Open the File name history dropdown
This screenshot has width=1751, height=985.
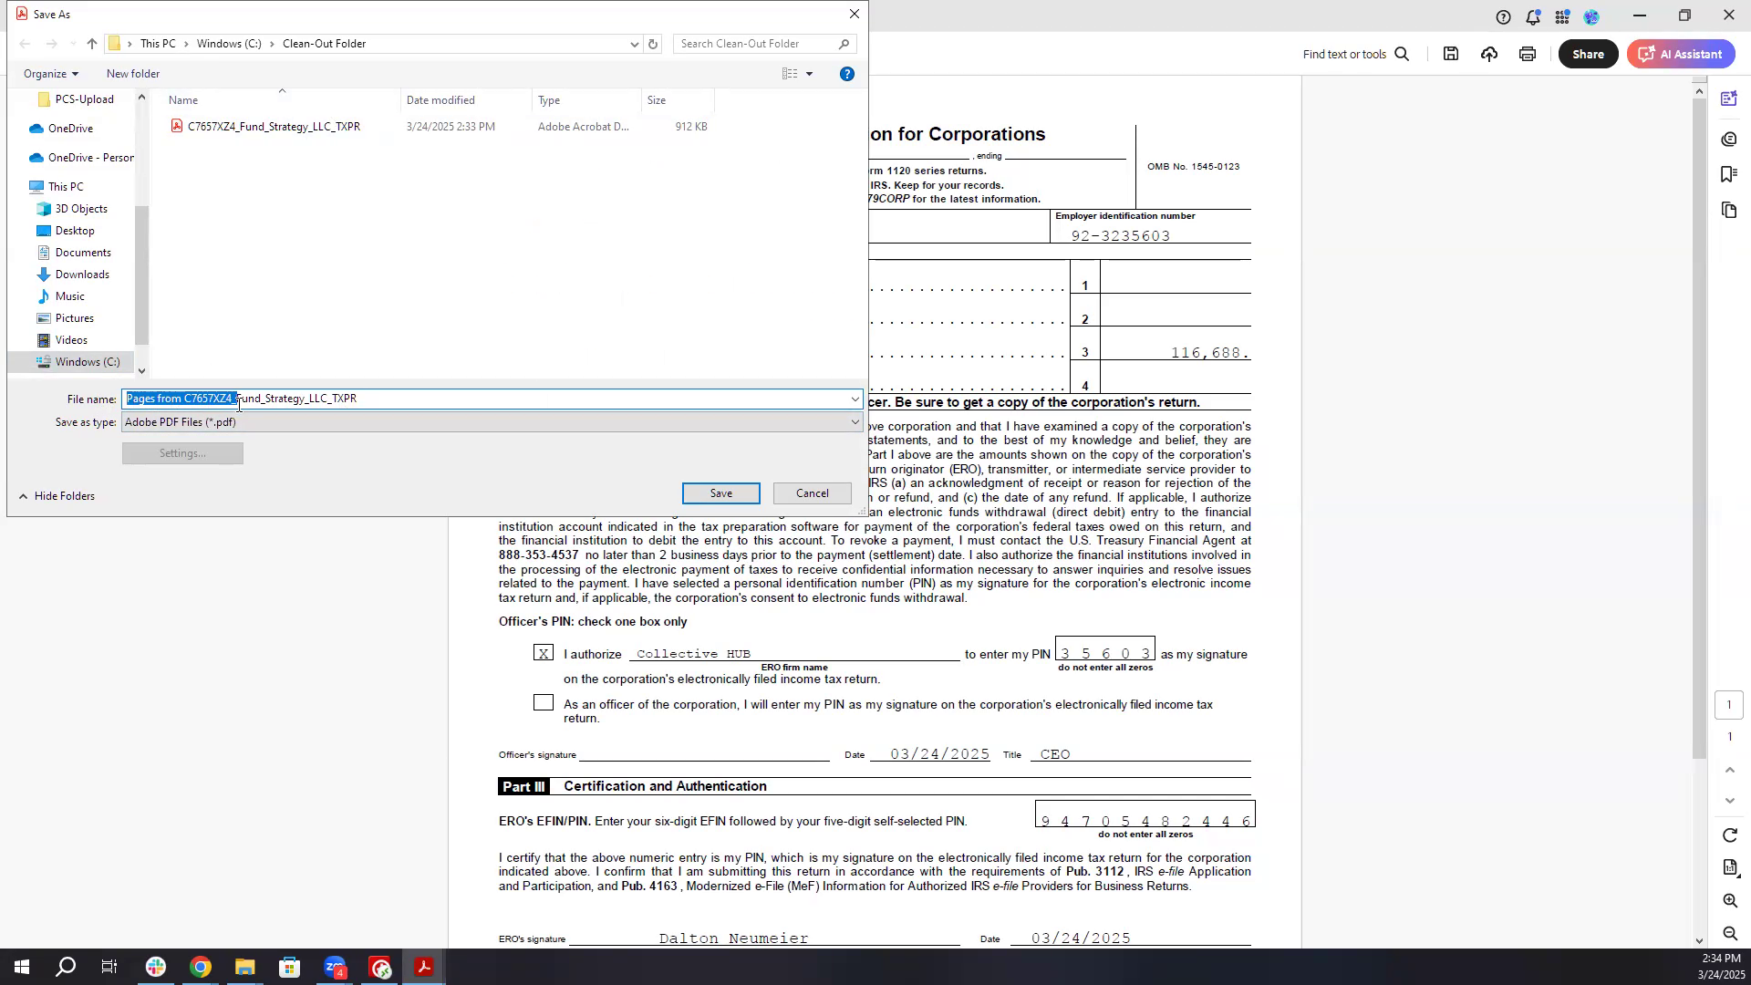[x=855, y=399]
